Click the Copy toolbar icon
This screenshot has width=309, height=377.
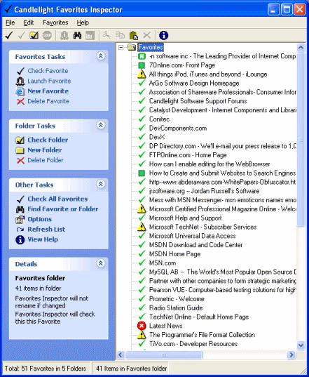tap(121, 36)
